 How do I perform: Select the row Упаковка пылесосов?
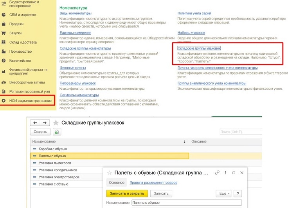(x=146, y=163)
